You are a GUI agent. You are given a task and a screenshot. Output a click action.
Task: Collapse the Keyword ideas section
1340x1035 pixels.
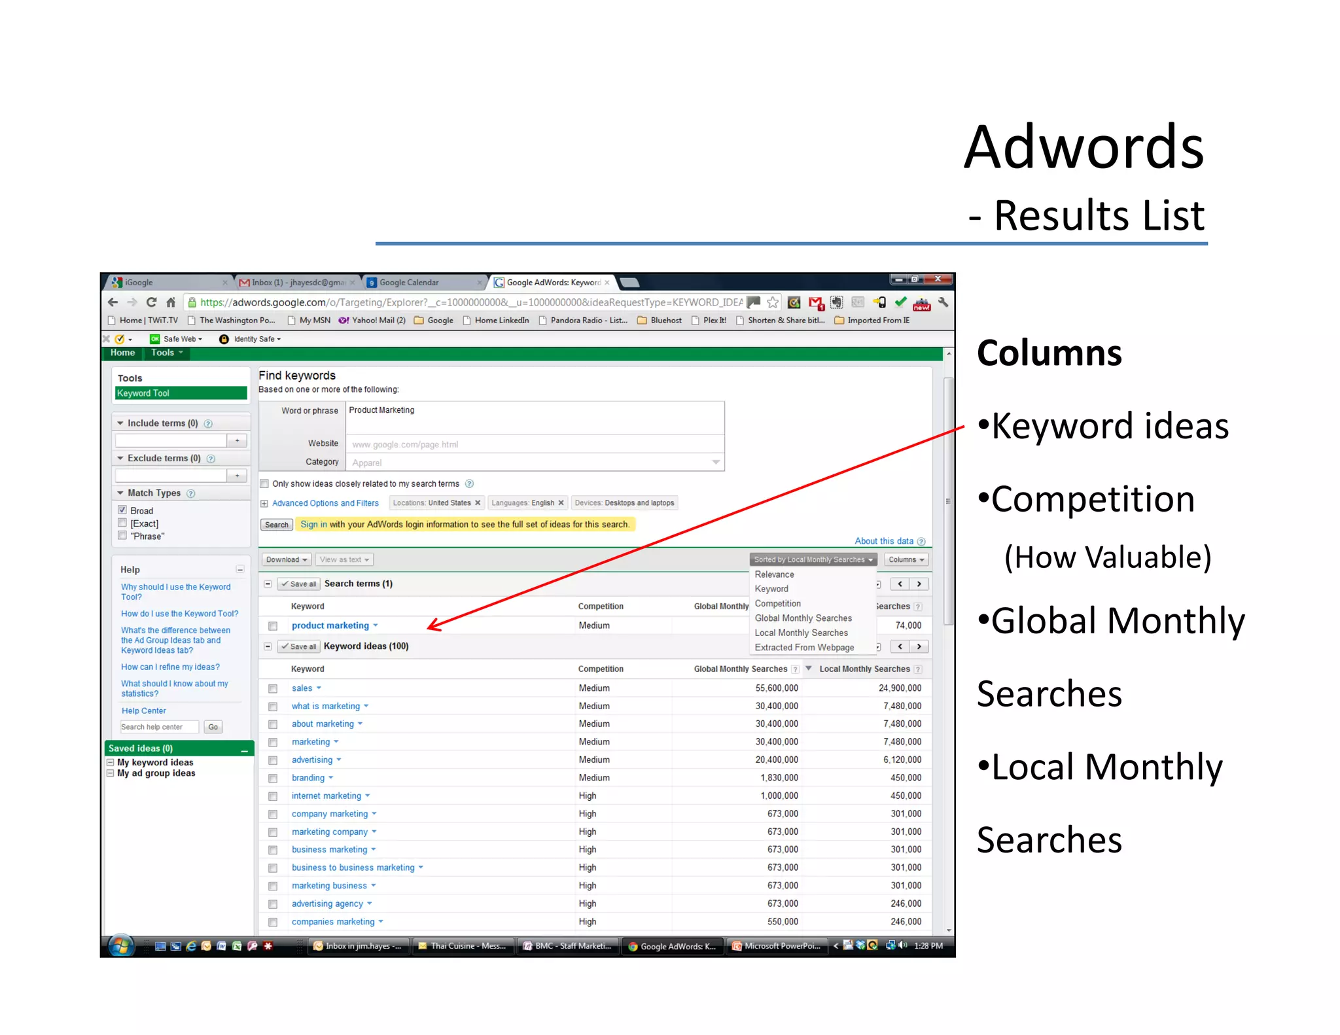pos(268,647)
